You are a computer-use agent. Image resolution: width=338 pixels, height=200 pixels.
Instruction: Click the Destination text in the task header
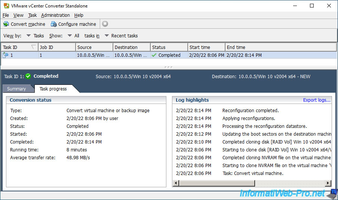click(x=261, y=77)
